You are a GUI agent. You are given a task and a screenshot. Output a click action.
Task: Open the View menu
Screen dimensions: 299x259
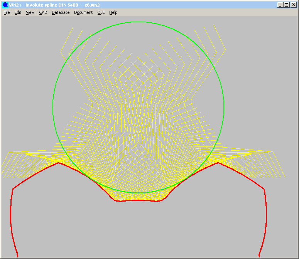tap(30, 12)
